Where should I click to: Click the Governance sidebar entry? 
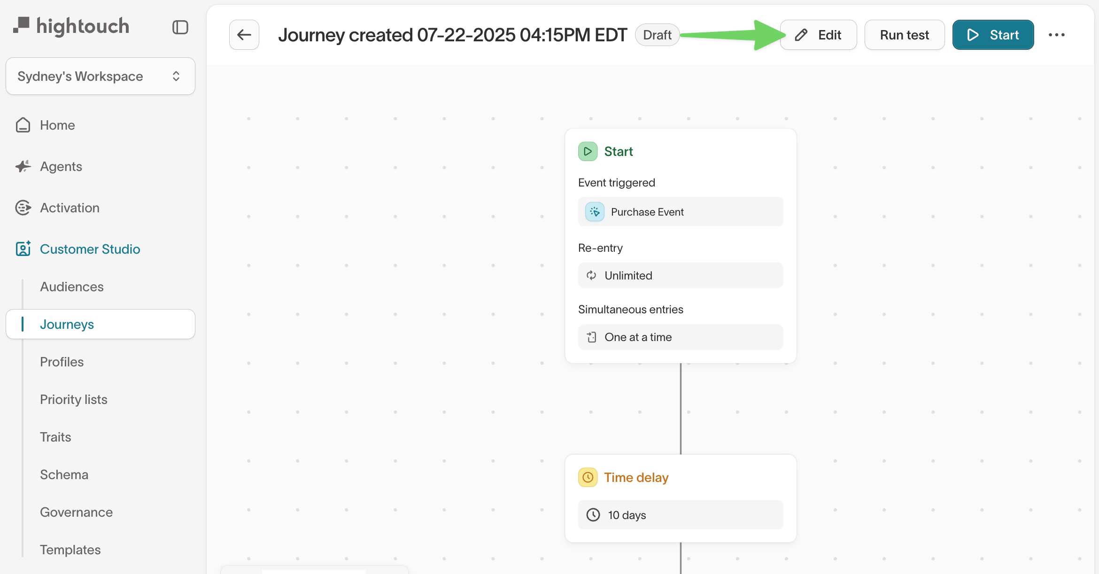click(x=76, y=512)
